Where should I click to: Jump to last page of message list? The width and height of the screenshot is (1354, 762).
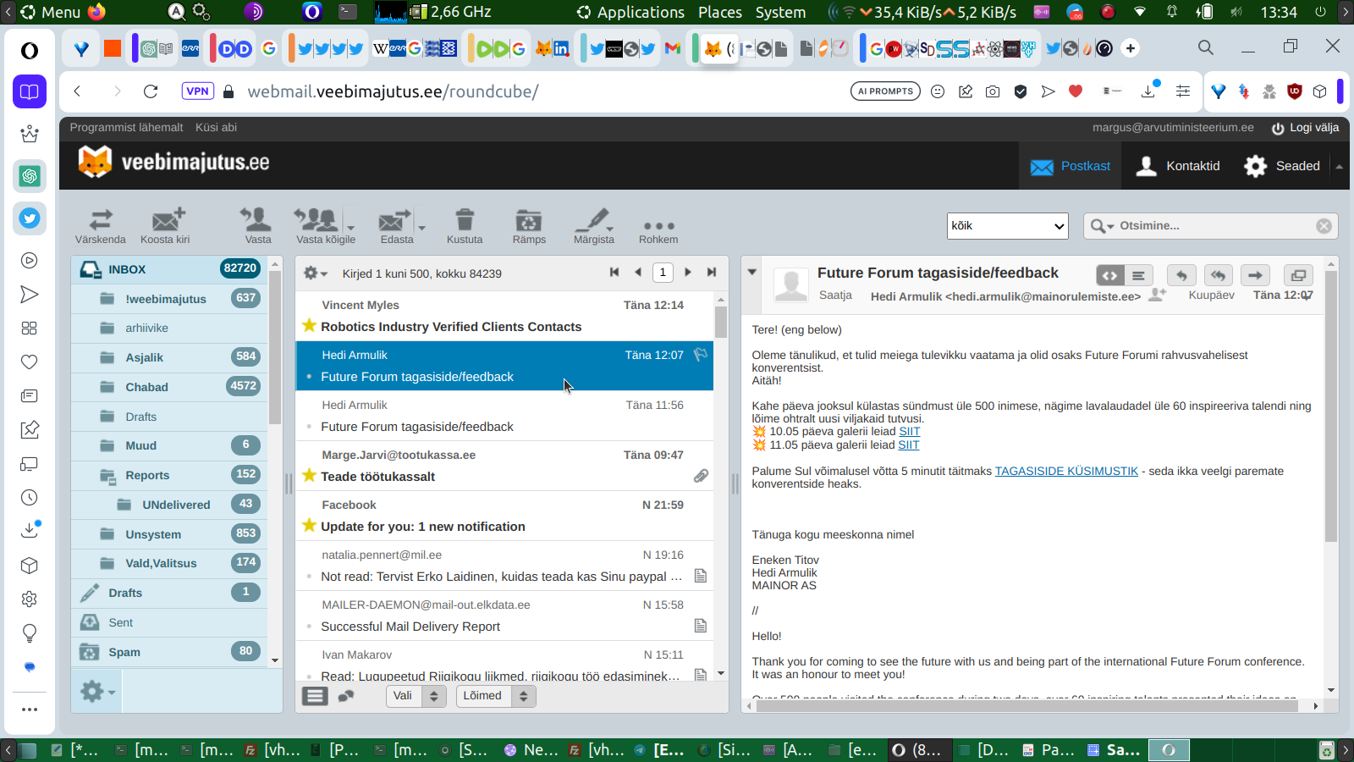[x=712, y=272]
